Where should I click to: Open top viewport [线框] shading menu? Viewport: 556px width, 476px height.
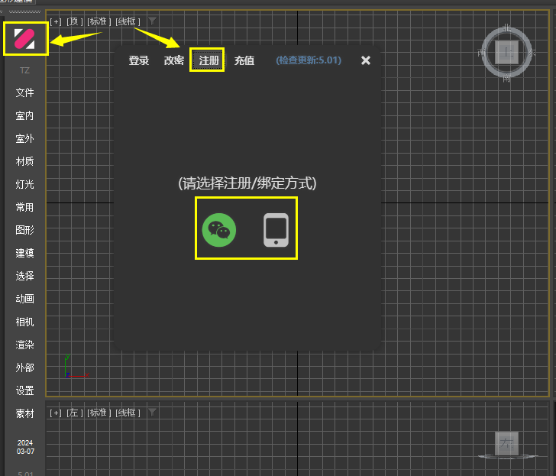pyautogui.click(x=128, y=21)
